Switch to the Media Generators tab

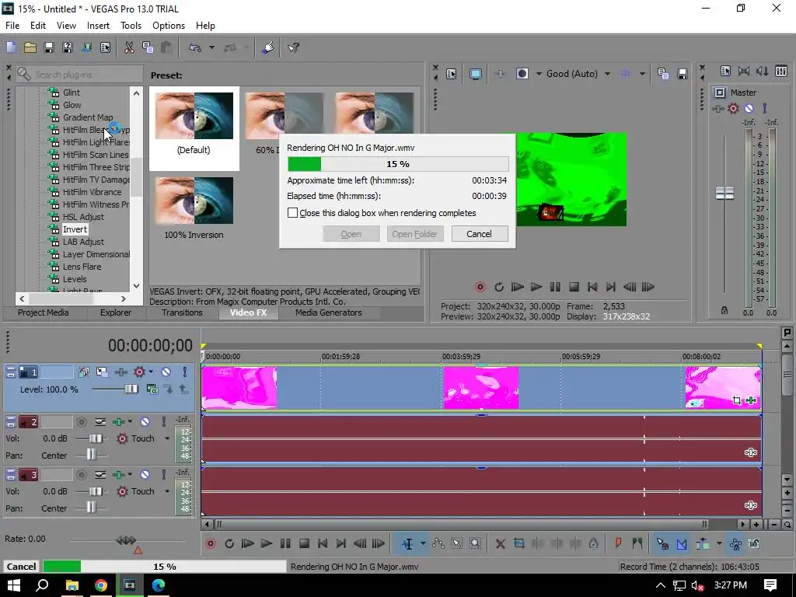tap(329, 312)
